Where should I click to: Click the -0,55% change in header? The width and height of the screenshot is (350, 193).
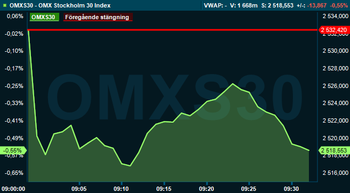point(339,5)
